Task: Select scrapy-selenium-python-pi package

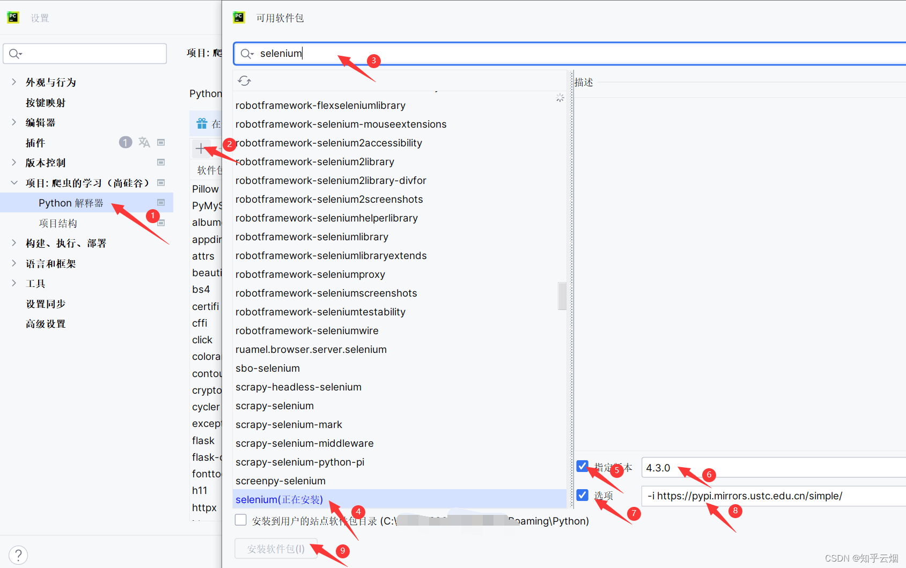Action: [300, 462]
